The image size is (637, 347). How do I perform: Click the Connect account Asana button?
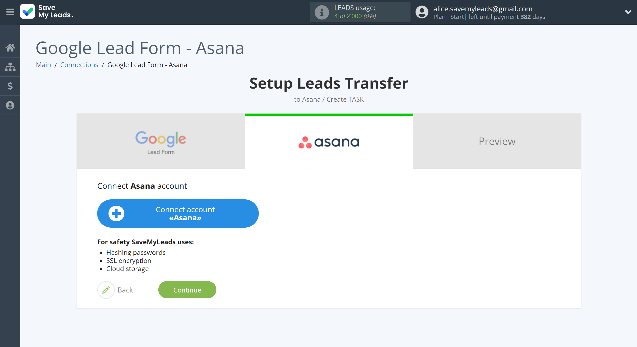(178, 213)
